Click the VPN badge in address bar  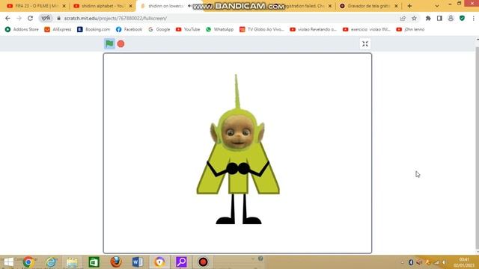46,18
